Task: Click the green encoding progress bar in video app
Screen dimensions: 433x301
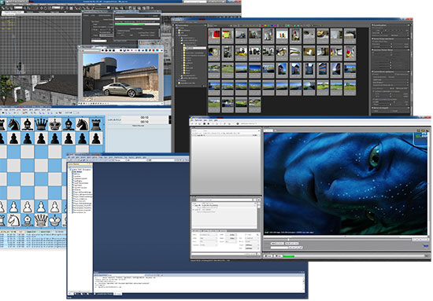Action: [x=289, y=256]
